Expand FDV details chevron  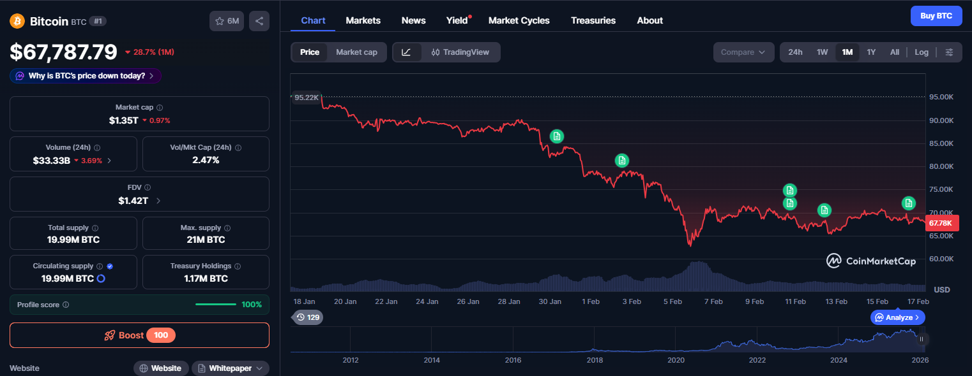point(158,201)
